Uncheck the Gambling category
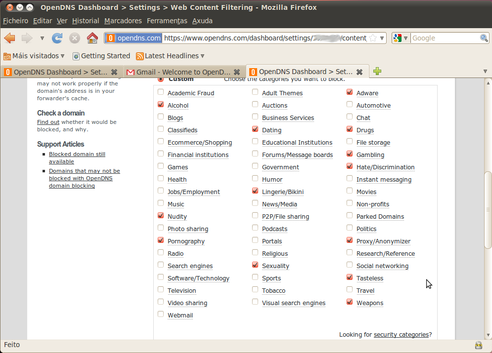 (x=350, y=154)
